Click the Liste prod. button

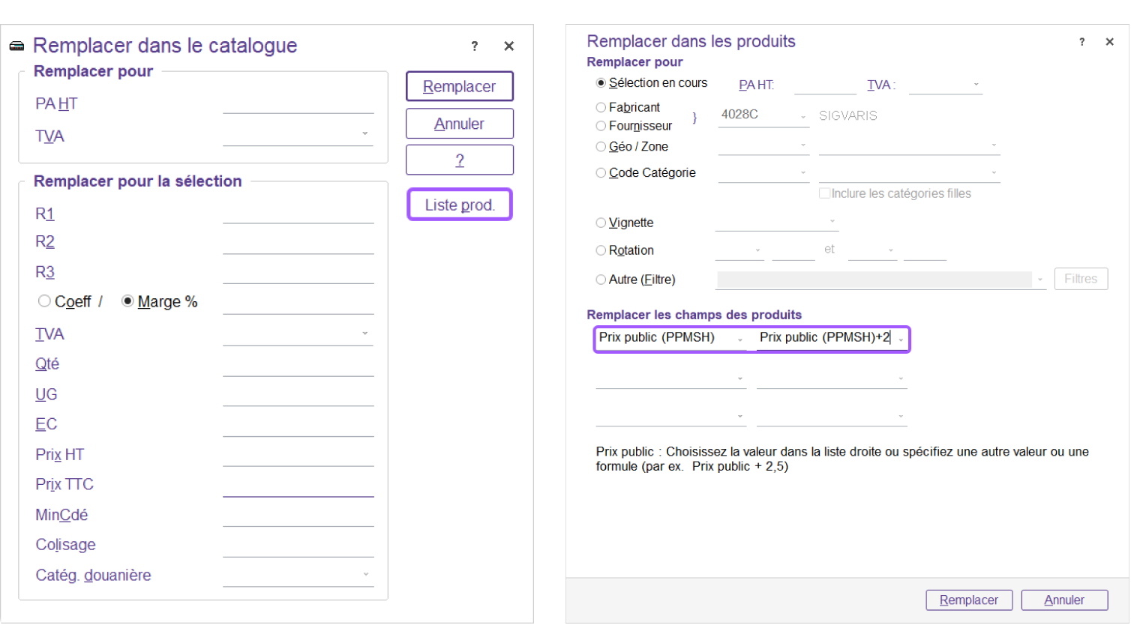pyautogui.click(x=459, y=205)
